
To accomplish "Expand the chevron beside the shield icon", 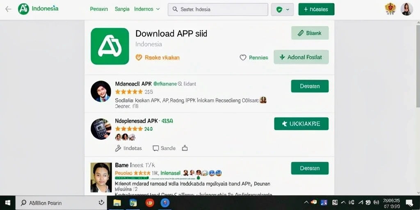I will pyautogui.click(x=288, y=10).
